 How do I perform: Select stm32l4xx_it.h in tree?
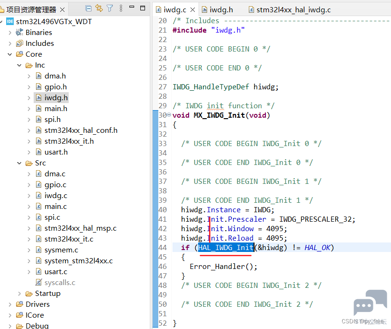[69, 141]
